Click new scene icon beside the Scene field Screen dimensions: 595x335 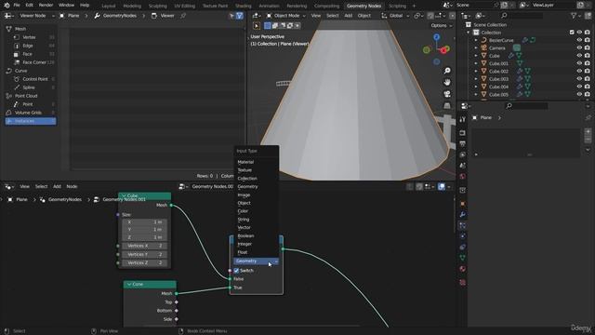pos(504,6)
